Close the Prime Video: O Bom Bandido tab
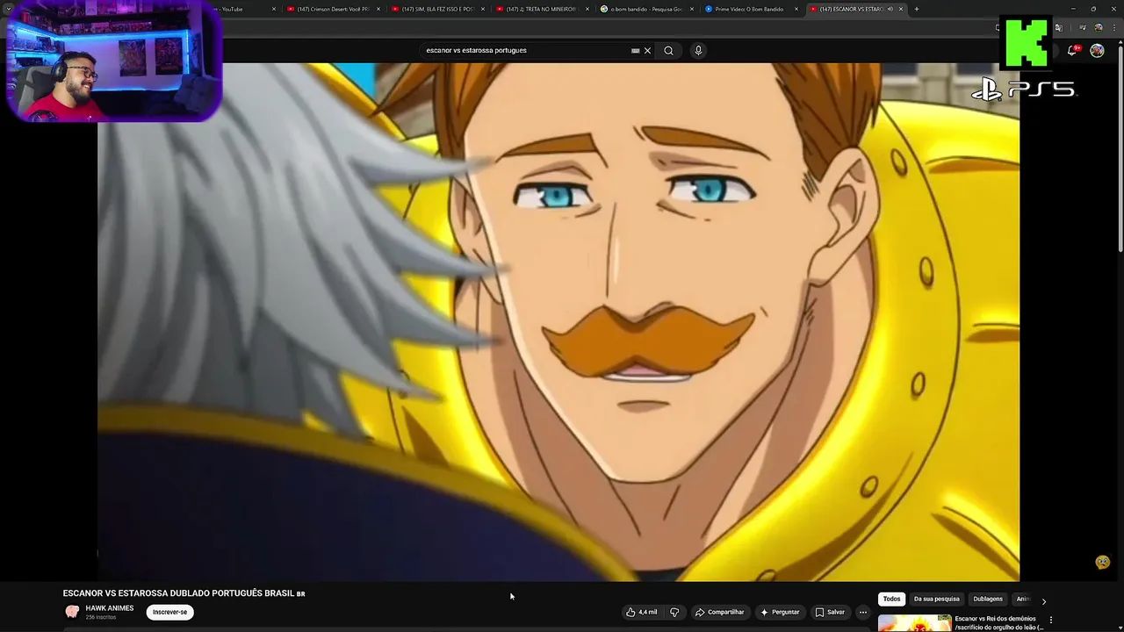Screen dimensions: 1124x632 796,9
